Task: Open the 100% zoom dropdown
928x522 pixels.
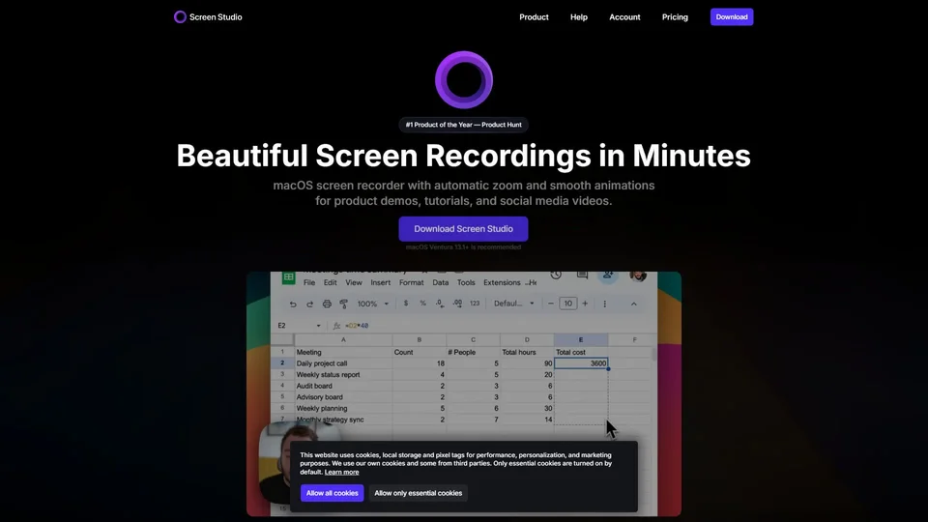Action: [373, 304]
